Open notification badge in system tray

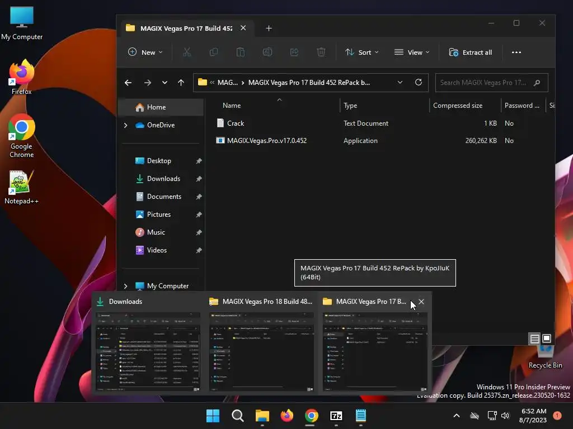[557, 416]
